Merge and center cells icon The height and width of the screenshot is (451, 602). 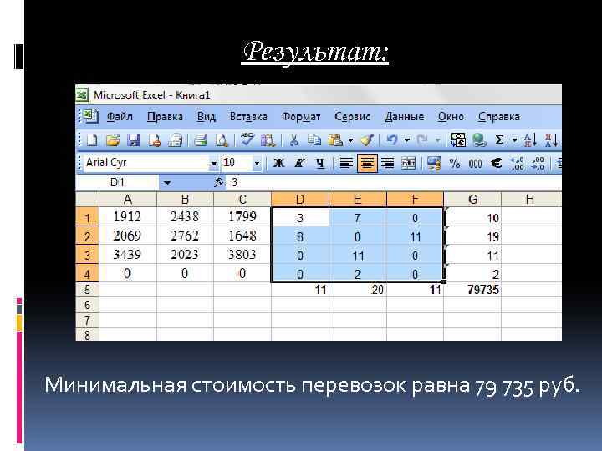coord(408,164)
